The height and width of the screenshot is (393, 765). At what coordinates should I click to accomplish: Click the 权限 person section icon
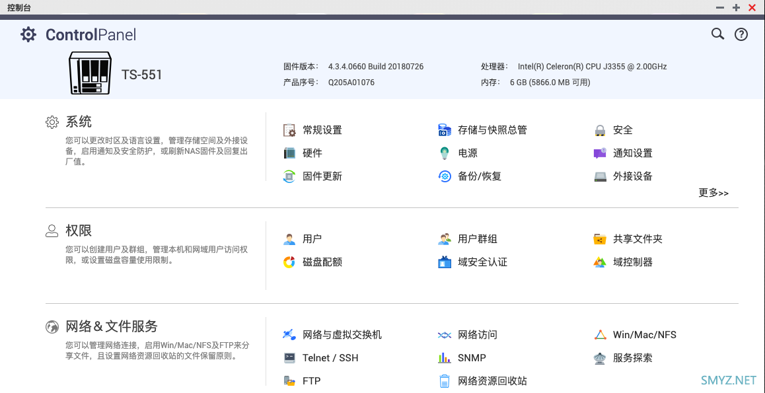[x=52, y=231]
